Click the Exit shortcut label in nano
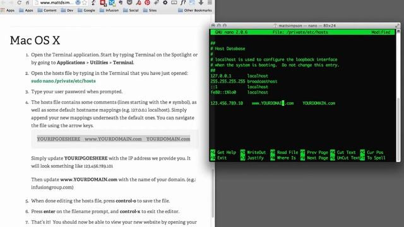The image size is (404, 227). coord(222,158)
